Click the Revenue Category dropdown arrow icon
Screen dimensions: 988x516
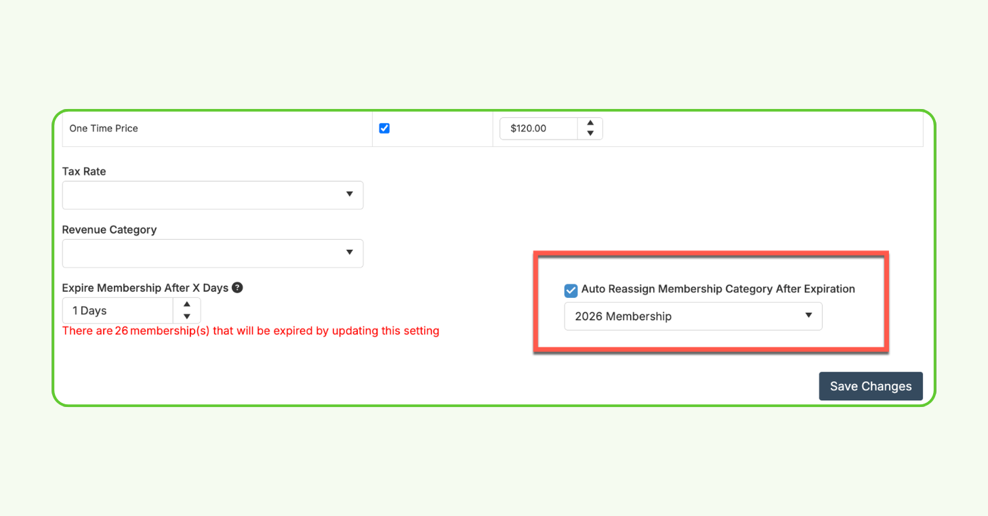click(x=350, y=253)
